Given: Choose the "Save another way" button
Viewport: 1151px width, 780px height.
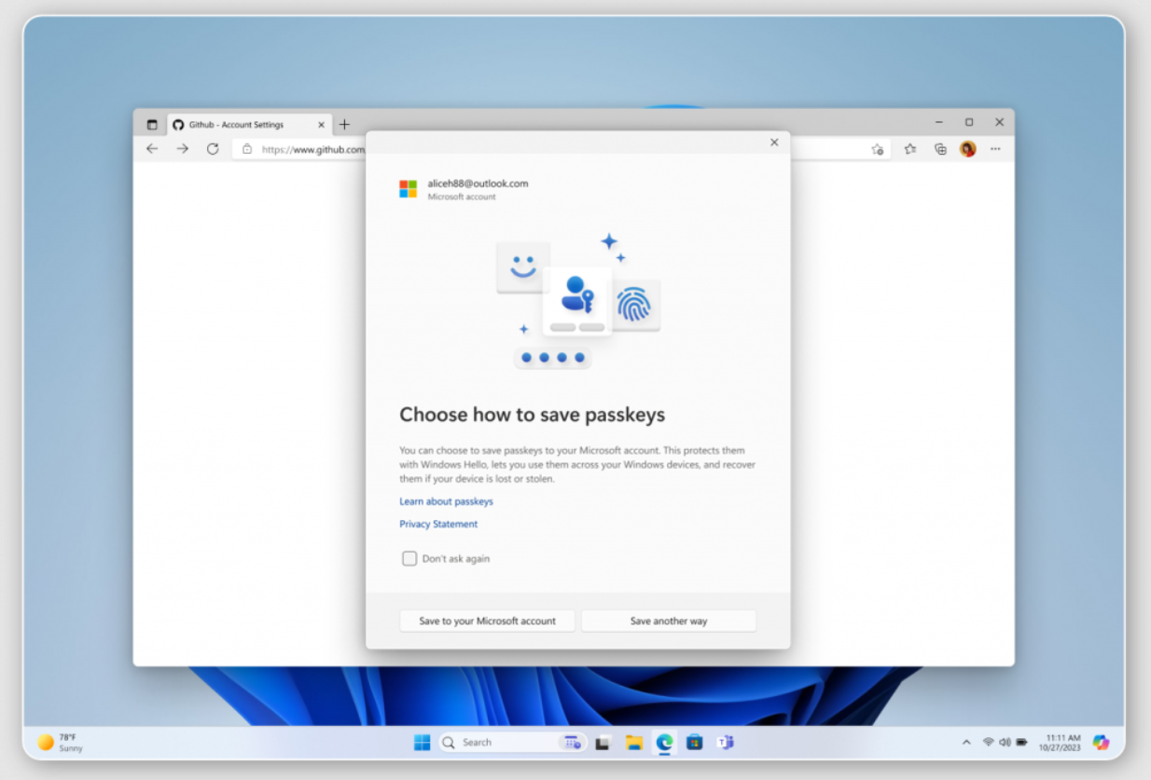Looking at the screenshot, I should (x=668, y=622).
